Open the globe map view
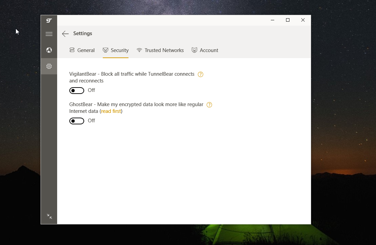 (49, 50)
